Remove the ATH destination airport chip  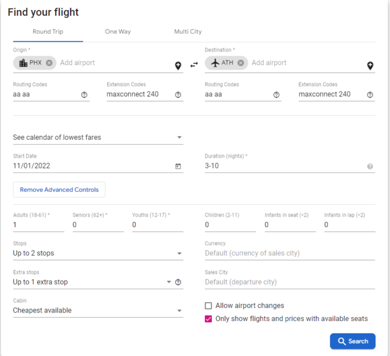pos(240,63)
